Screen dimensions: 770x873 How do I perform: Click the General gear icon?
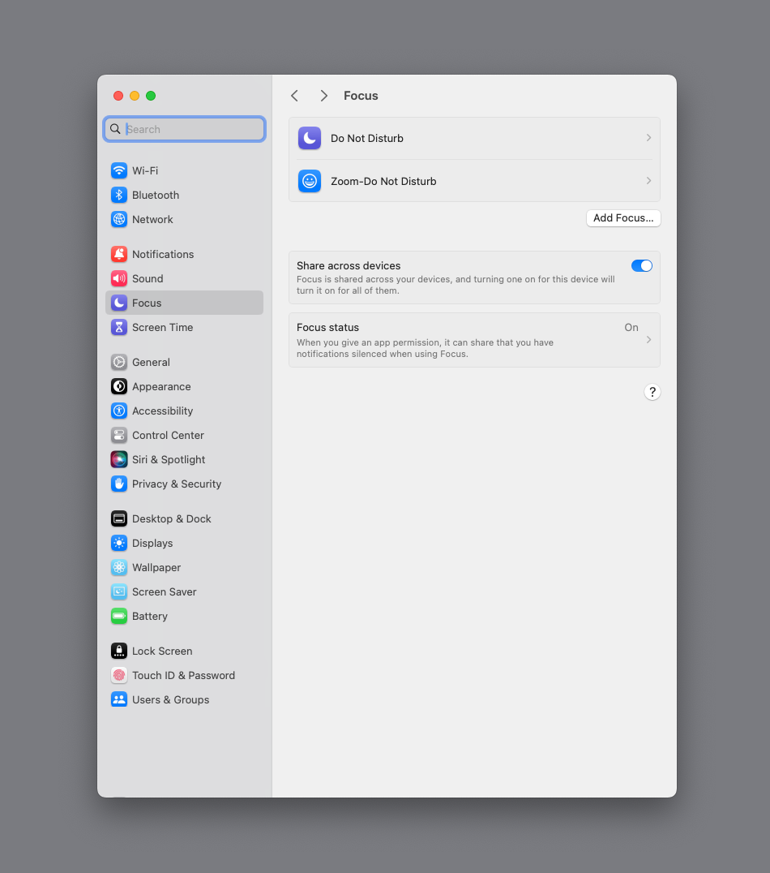click(119, 362)
